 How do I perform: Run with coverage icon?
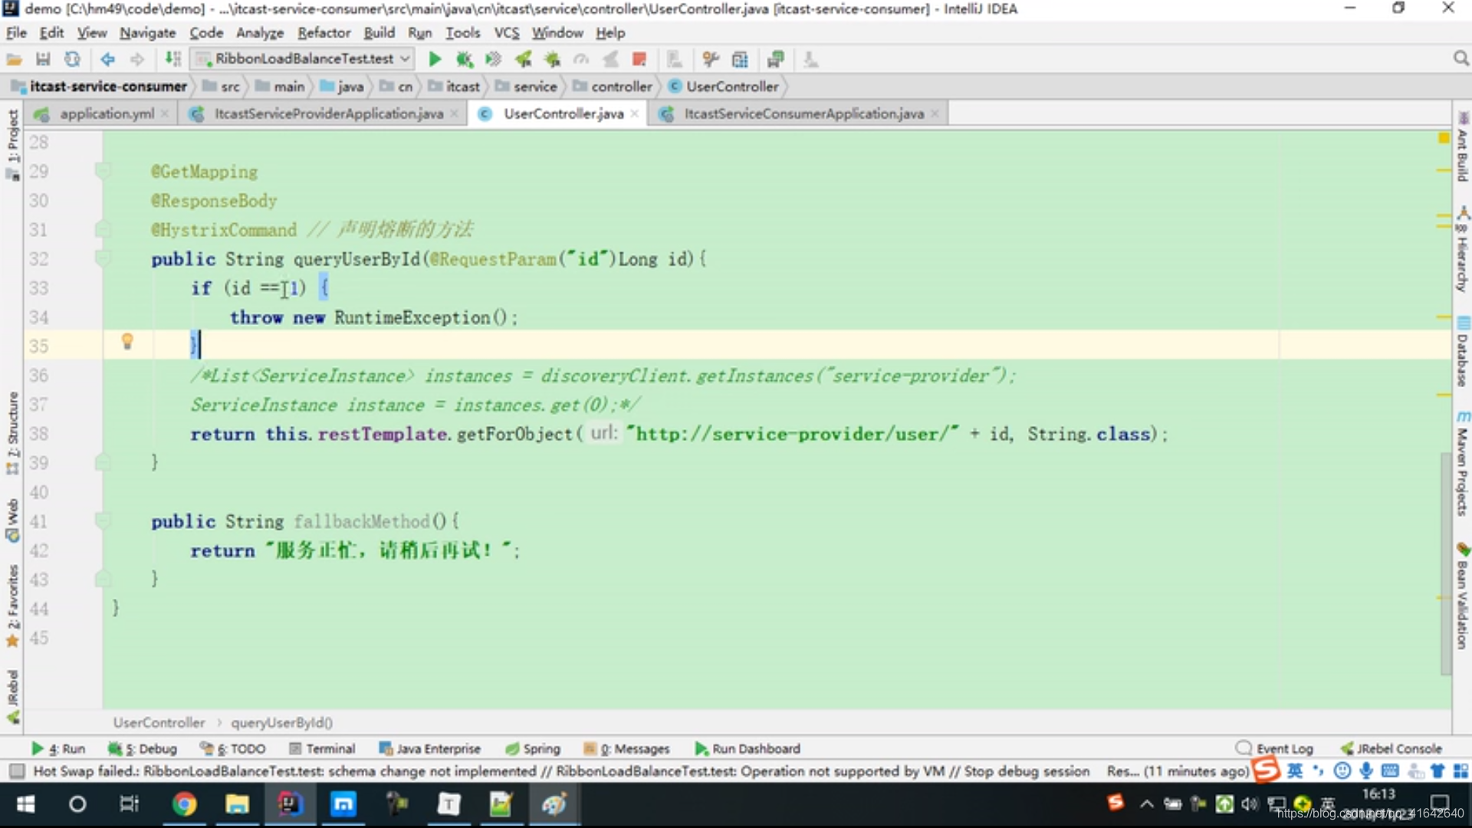click(493, 59)
